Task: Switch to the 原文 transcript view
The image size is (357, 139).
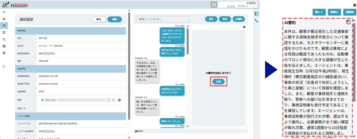Action: [211, 19]
